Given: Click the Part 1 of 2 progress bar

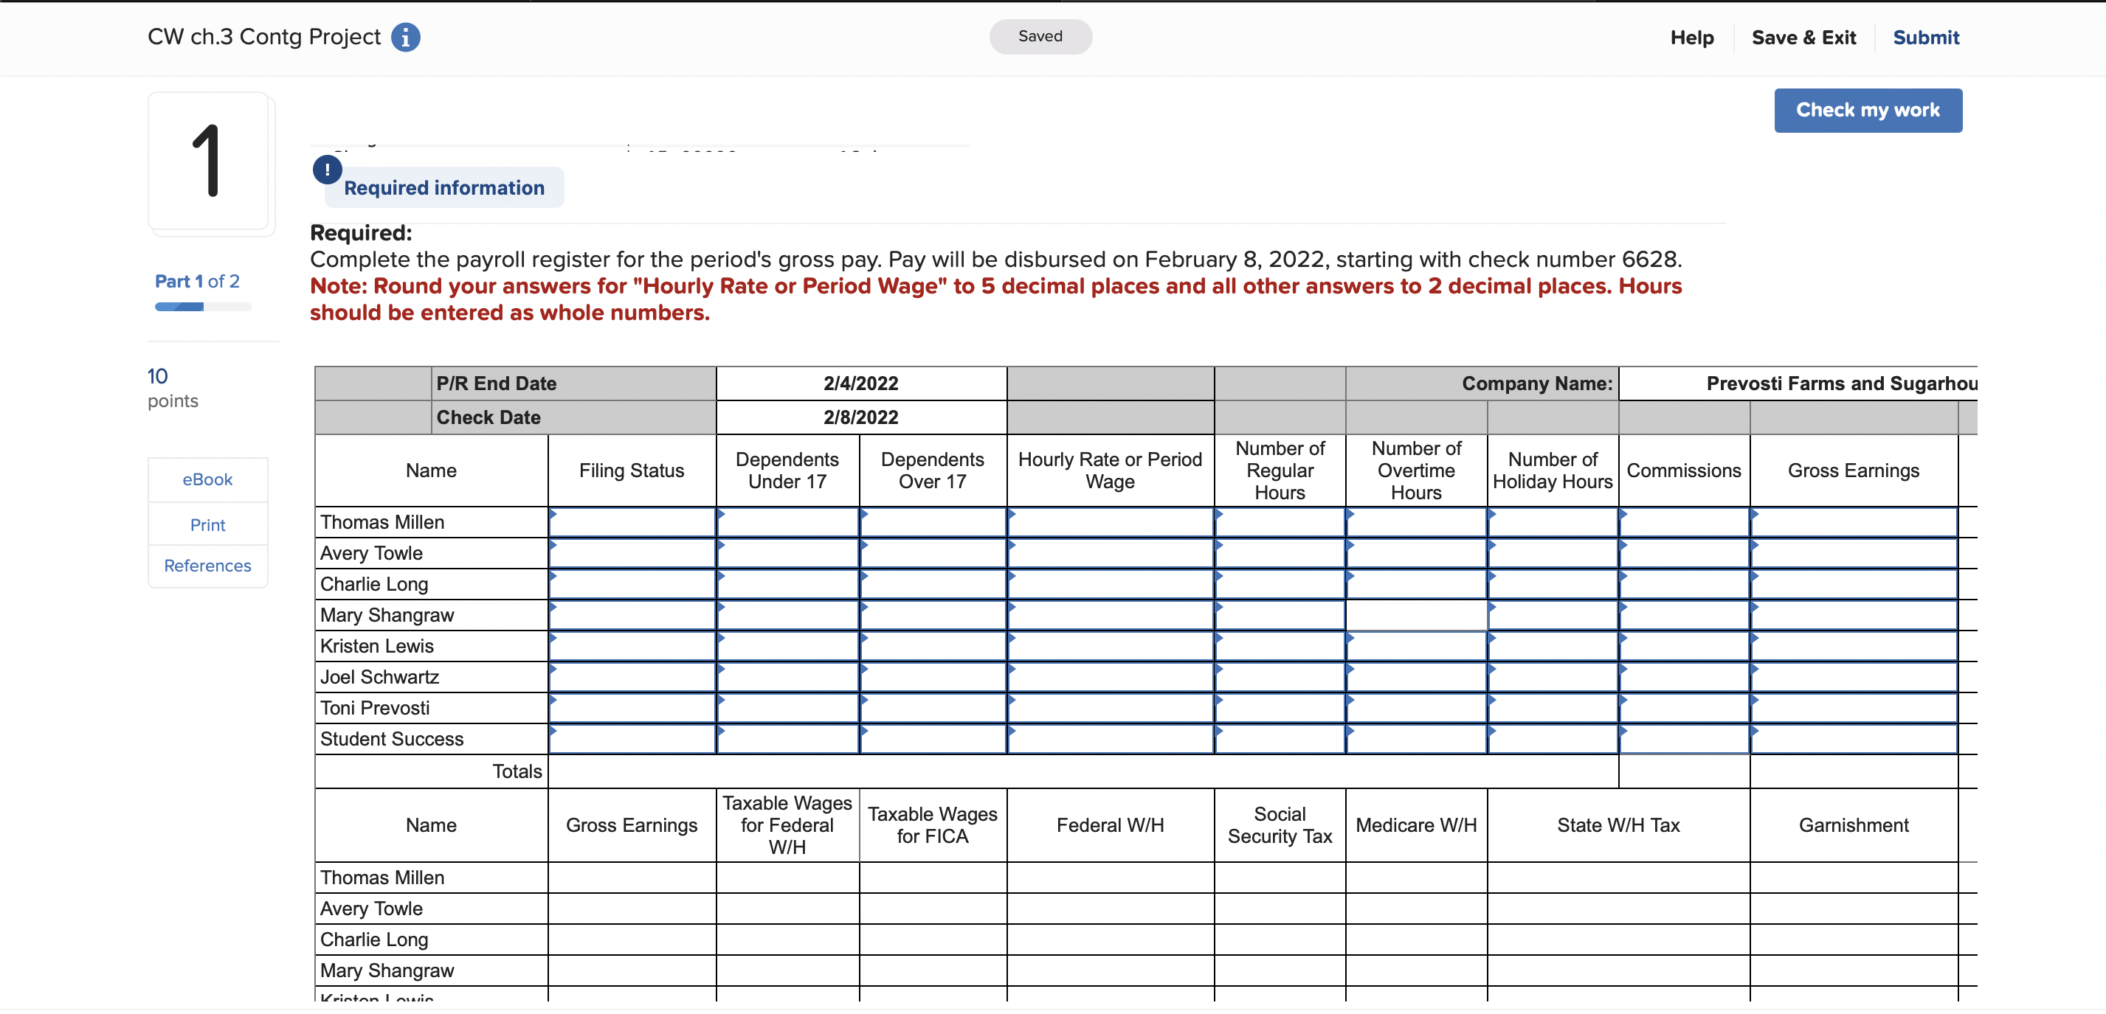Looking at the screenshot, I should point(203,308).
